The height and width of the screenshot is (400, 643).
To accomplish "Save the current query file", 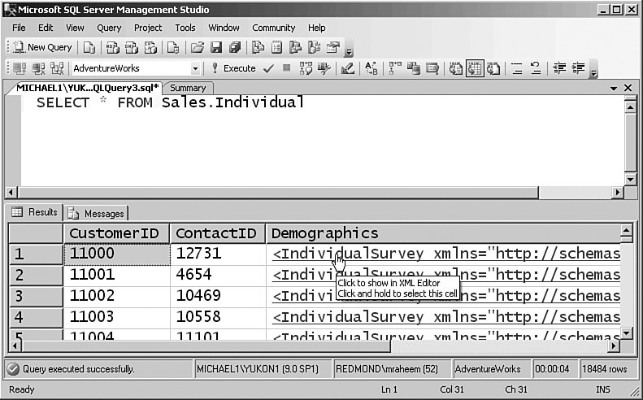I will [x=216, y=48].
